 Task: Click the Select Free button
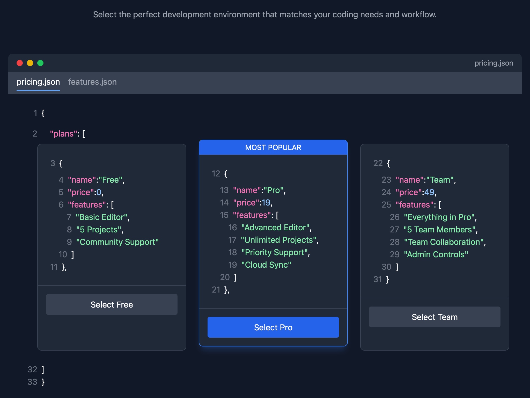(x=112, y=304)
